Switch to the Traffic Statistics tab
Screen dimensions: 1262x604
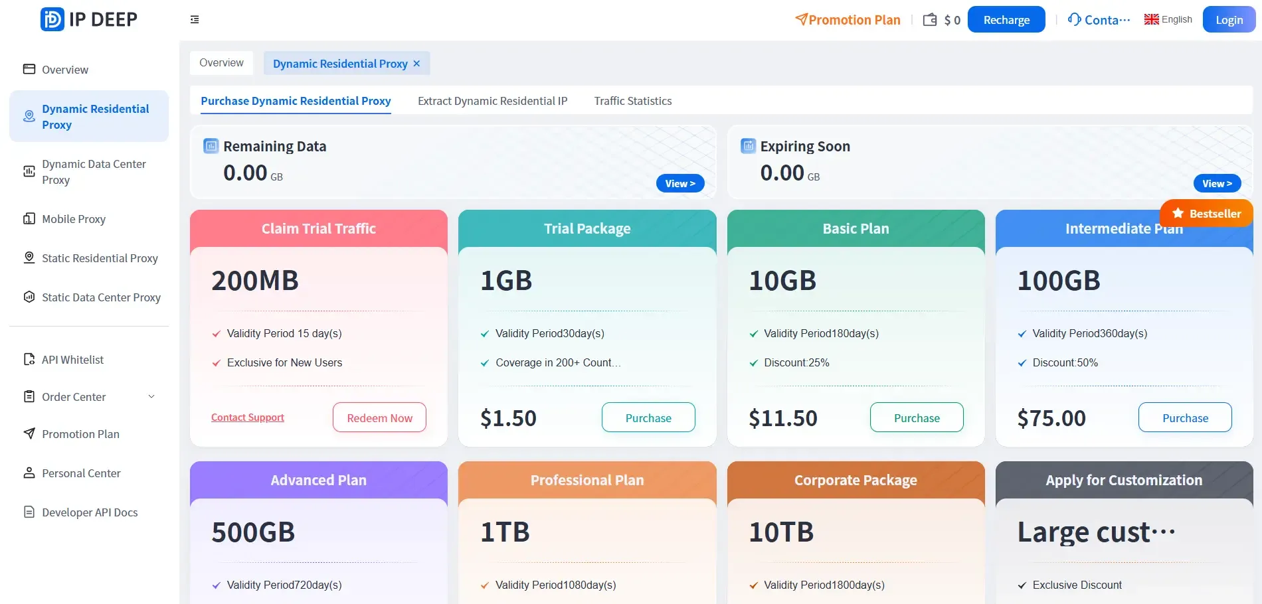tap(632, 101)
